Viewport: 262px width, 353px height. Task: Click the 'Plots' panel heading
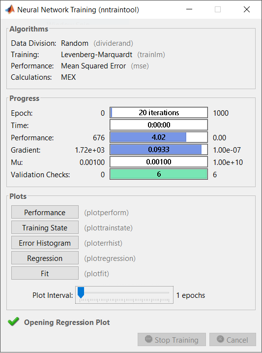pos(18,196)
